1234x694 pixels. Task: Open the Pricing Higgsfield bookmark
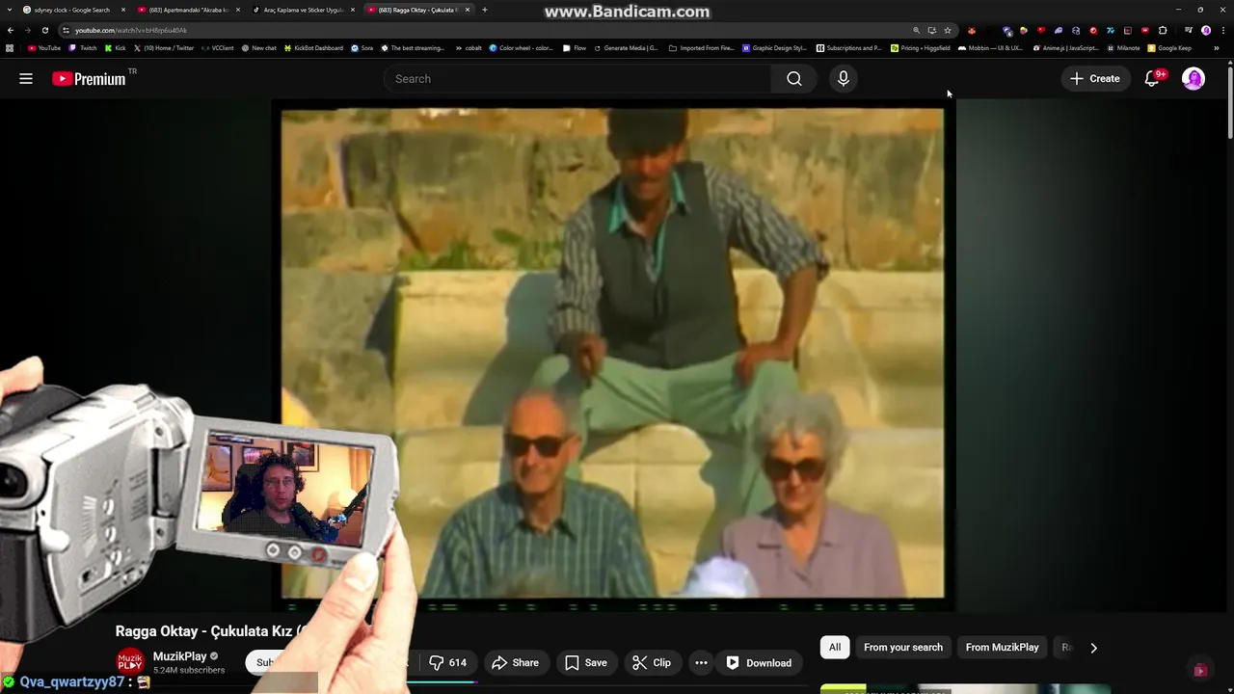(921, 47)
